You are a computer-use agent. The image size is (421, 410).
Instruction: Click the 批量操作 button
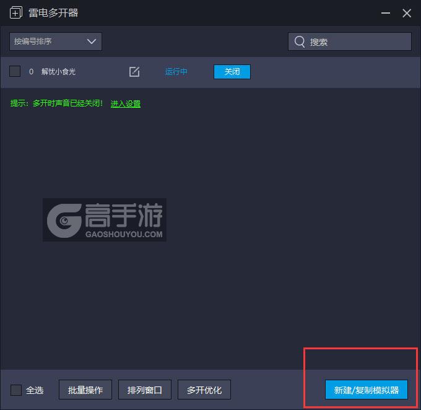tap(85, 390)
